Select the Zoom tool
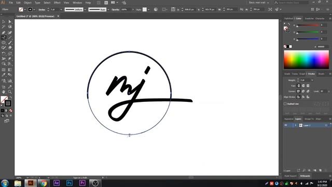332x187 pixels. 10,92
